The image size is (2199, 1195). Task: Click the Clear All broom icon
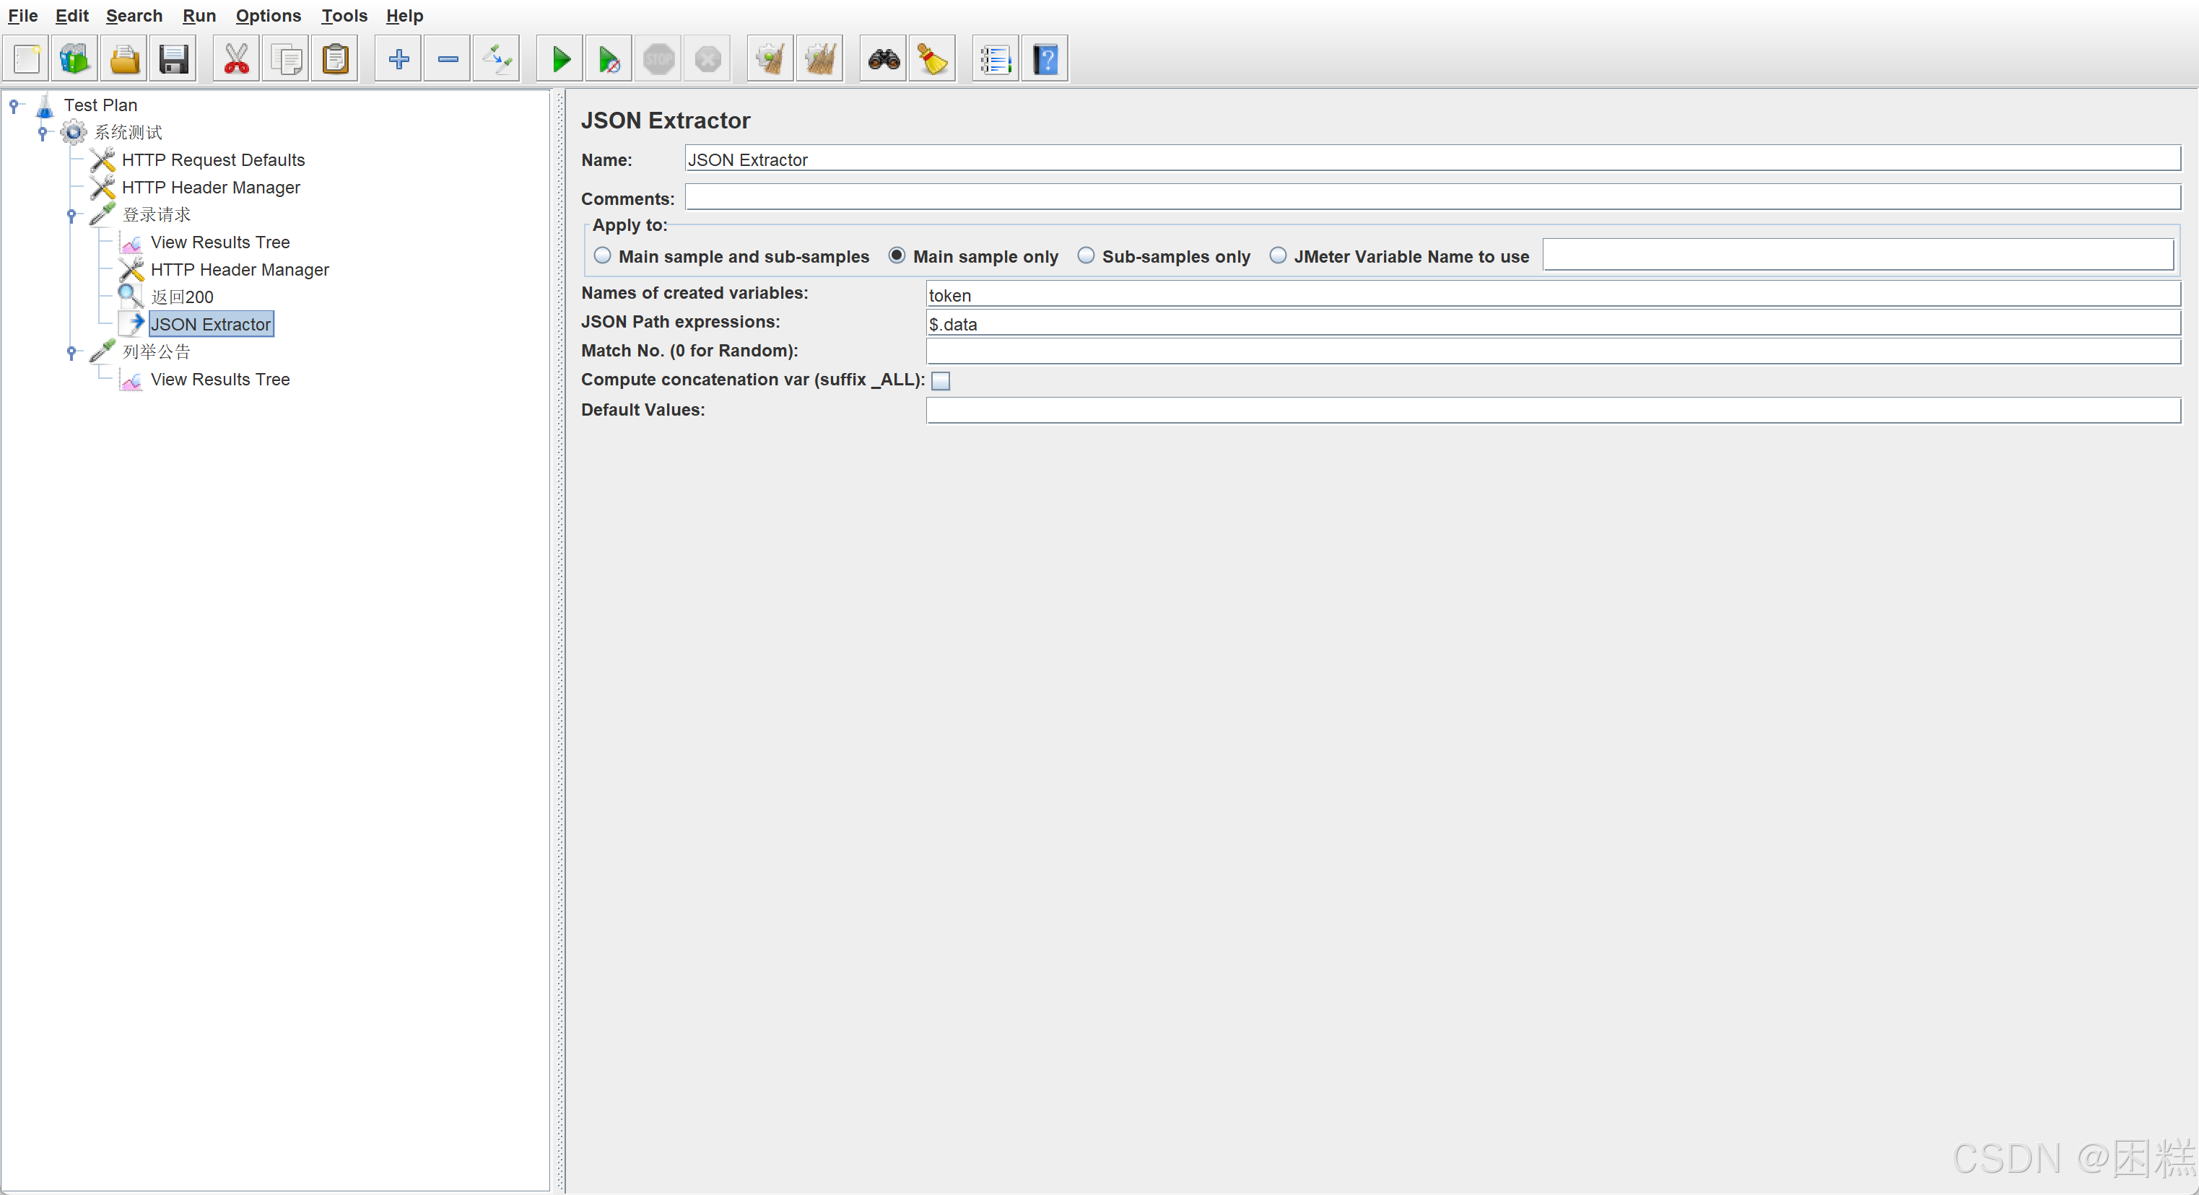tap(819, 59)
